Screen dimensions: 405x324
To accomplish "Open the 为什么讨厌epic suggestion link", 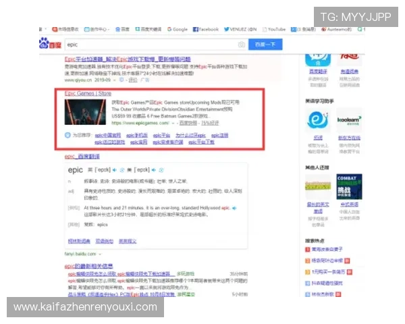I will pos(190,136).
